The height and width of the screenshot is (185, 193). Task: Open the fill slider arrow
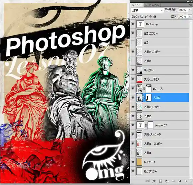click(190, 16)
